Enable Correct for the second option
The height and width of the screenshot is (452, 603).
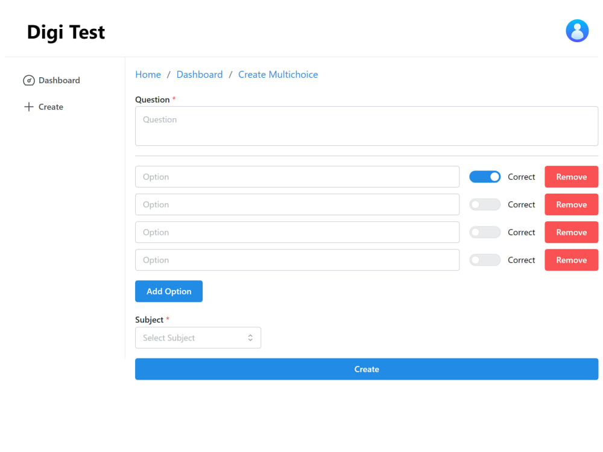click(485, 204)
